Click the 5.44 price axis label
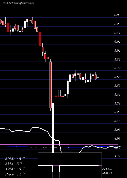 coord(117,94)
